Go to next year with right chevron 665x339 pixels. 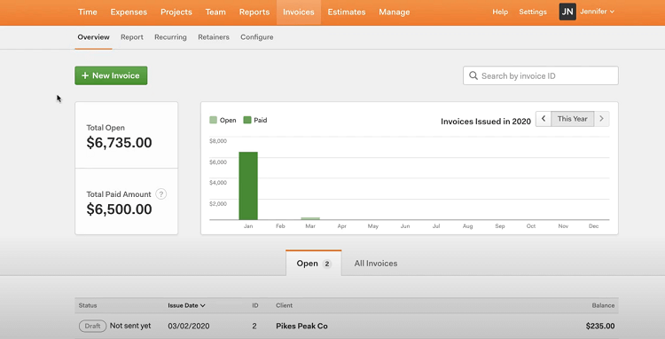(601, 119)
